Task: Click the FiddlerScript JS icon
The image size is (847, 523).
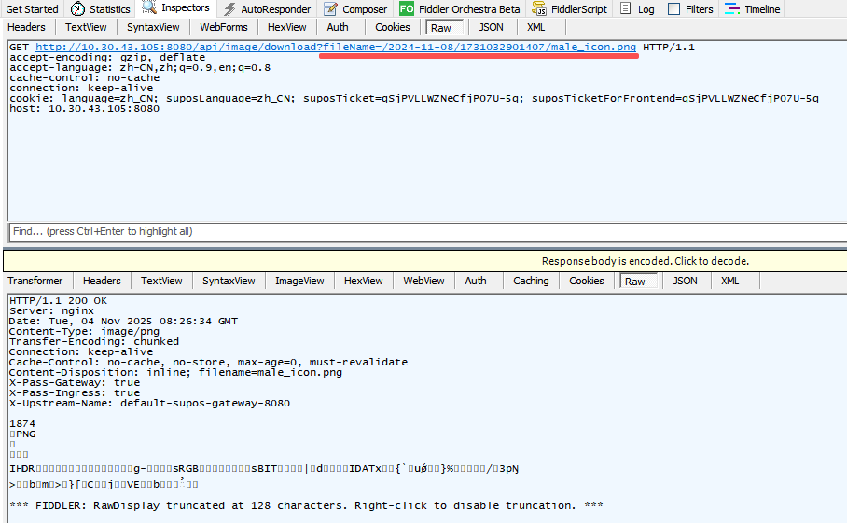Action: [x=539, y=9]
